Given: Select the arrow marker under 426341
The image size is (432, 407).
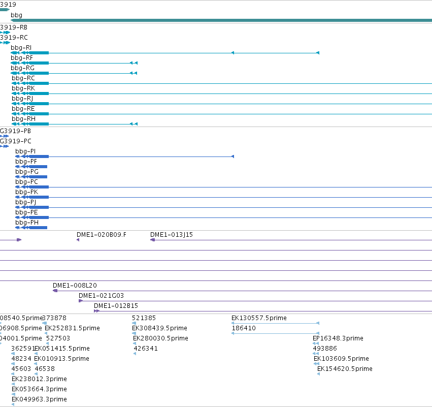Looking at the screenshot, I should (135, 354).
